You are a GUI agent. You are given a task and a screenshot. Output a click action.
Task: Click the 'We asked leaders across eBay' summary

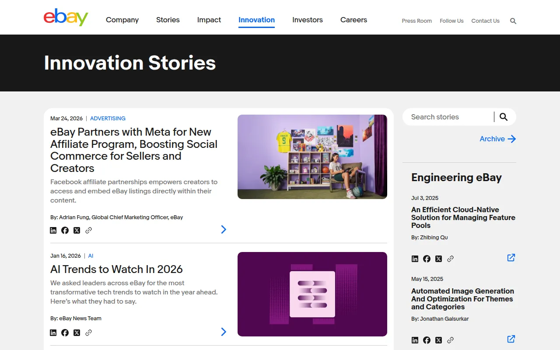[134, 292]
